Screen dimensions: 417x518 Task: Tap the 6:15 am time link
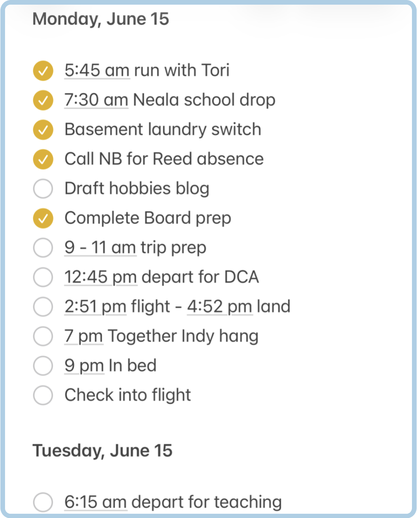click(96, 502)
